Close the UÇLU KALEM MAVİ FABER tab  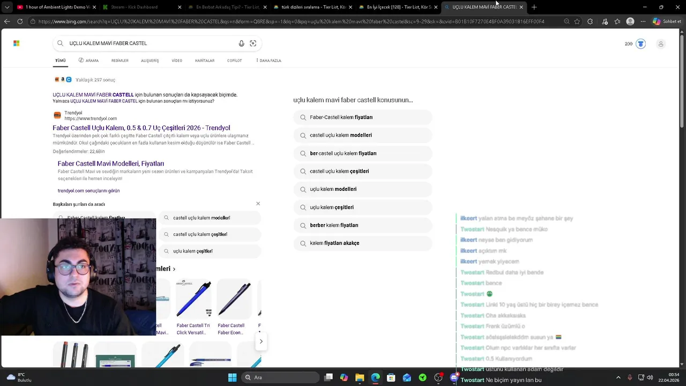click(x=521, y=7)
